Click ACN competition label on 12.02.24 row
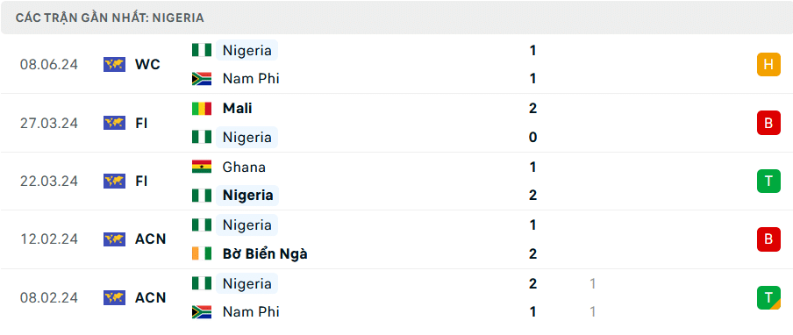The width and height of the screenshot is (793, 335). pos(150,239)
